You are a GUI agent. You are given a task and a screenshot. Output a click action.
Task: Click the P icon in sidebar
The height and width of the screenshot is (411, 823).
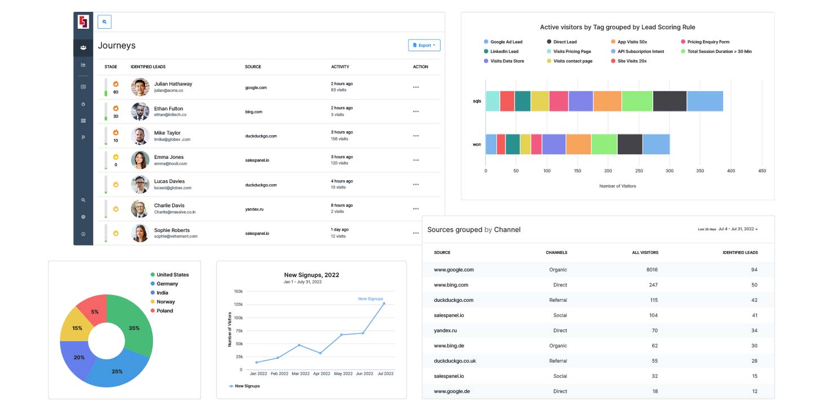(83, 137)
